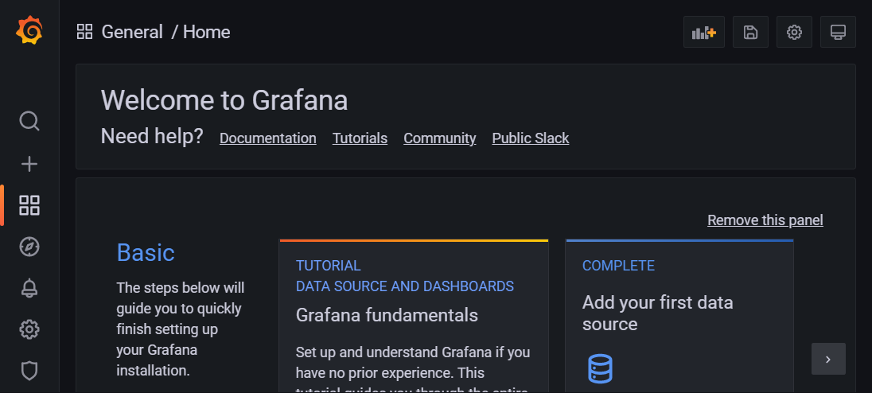Open the Tutorials link

[360, 138]
